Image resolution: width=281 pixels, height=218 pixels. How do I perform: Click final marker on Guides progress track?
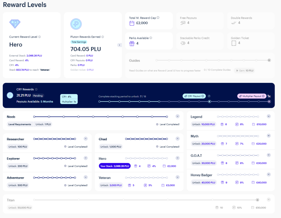click(269, 60)
